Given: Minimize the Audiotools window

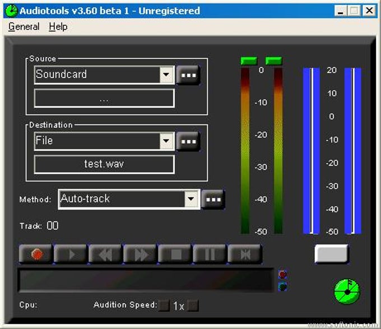Looking at the screenshot, I should (341, 11).
